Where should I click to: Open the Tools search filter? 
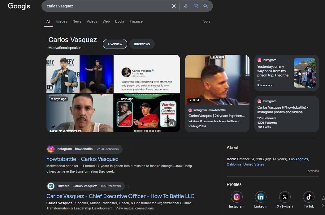[206, 21]
